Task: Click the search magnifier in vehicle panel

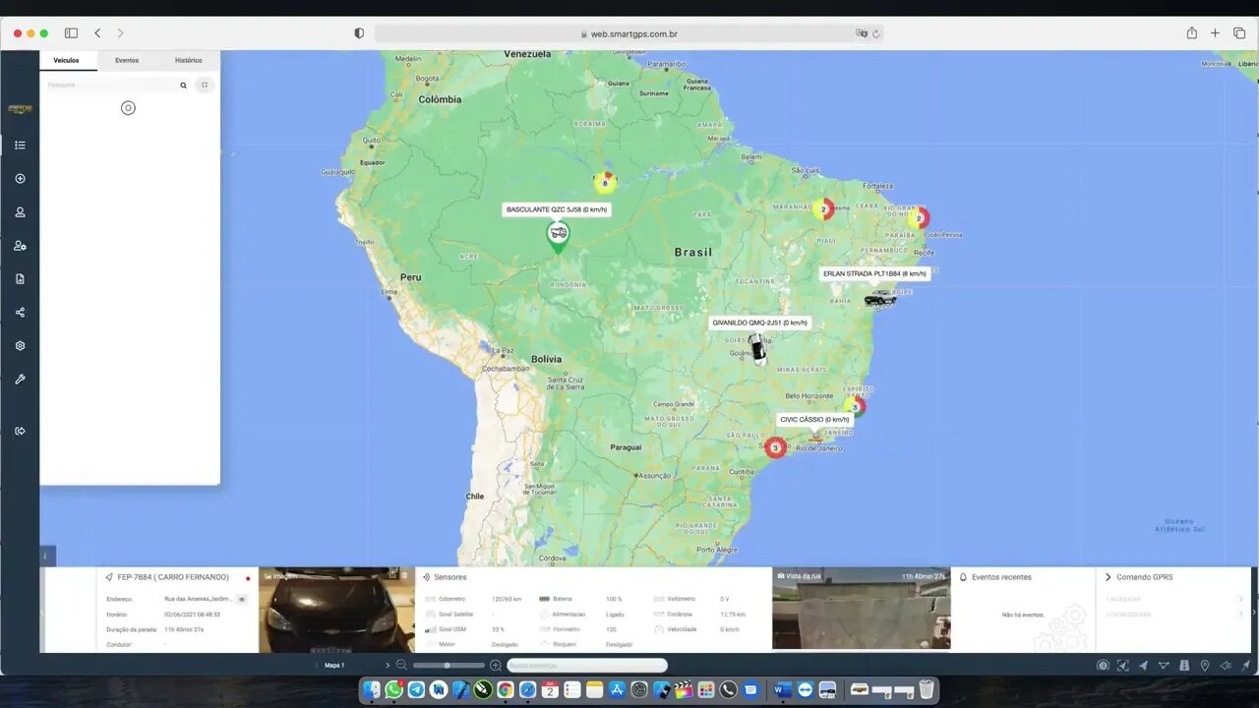Action: coord(183,86)
